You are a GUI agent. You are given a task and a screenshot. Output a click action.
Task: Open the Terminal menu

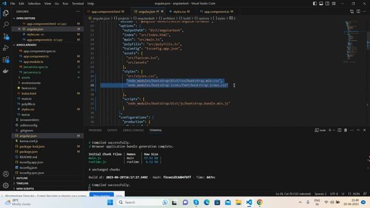(78, 3)
